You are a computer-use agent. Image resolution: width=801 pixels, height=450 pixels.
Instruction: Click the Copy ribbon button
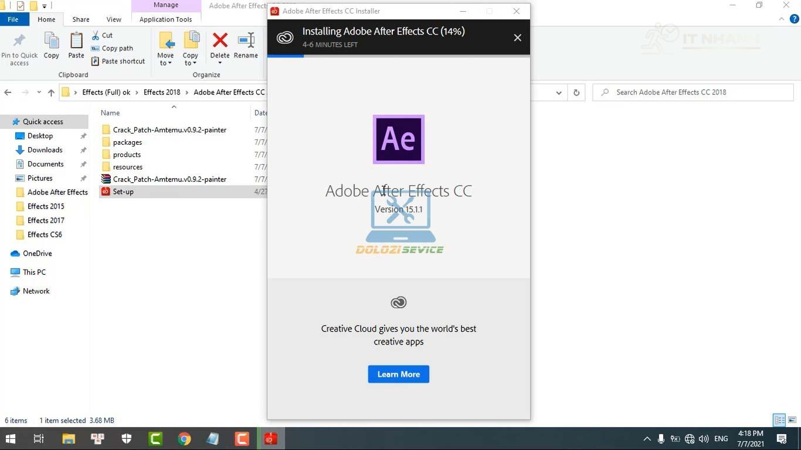[x=52, y=46]
